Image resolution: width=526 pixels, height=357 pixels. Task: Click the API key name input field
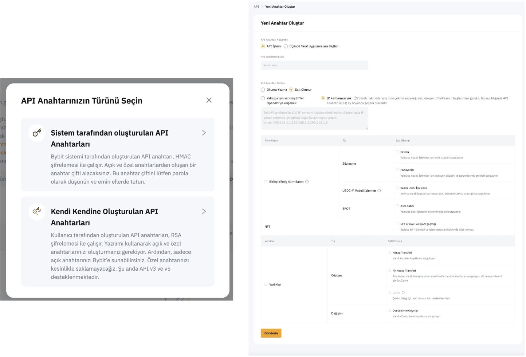(314, 65)
